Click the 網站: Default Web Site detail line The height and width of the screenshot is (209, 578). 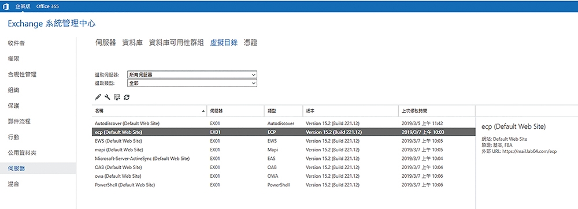(x=505, y=139)
